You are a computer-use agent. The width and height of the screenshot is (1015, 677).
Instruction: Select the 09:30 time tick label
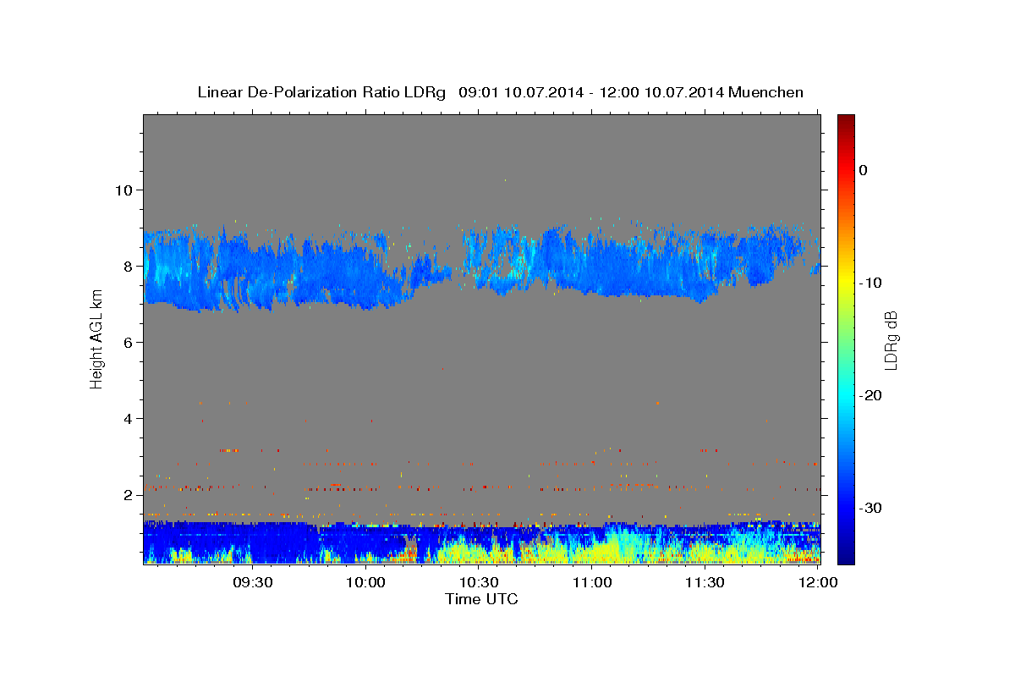coord(253,583)
